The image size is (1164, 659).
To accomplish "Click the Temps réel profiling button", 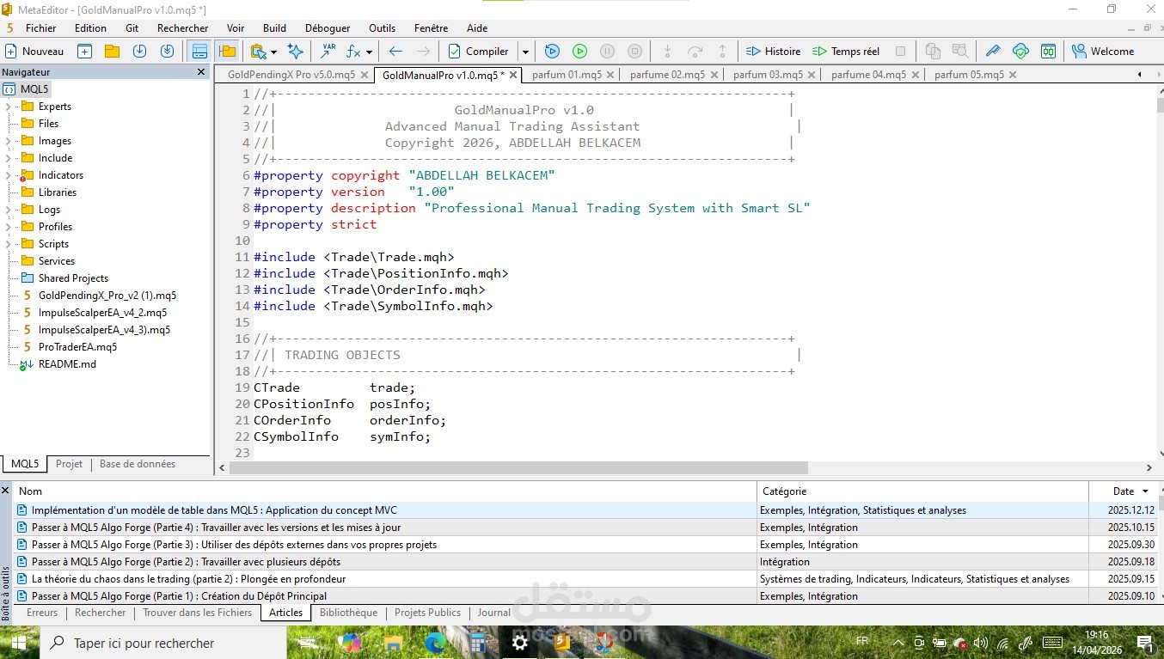I will [x=846, y=52].
